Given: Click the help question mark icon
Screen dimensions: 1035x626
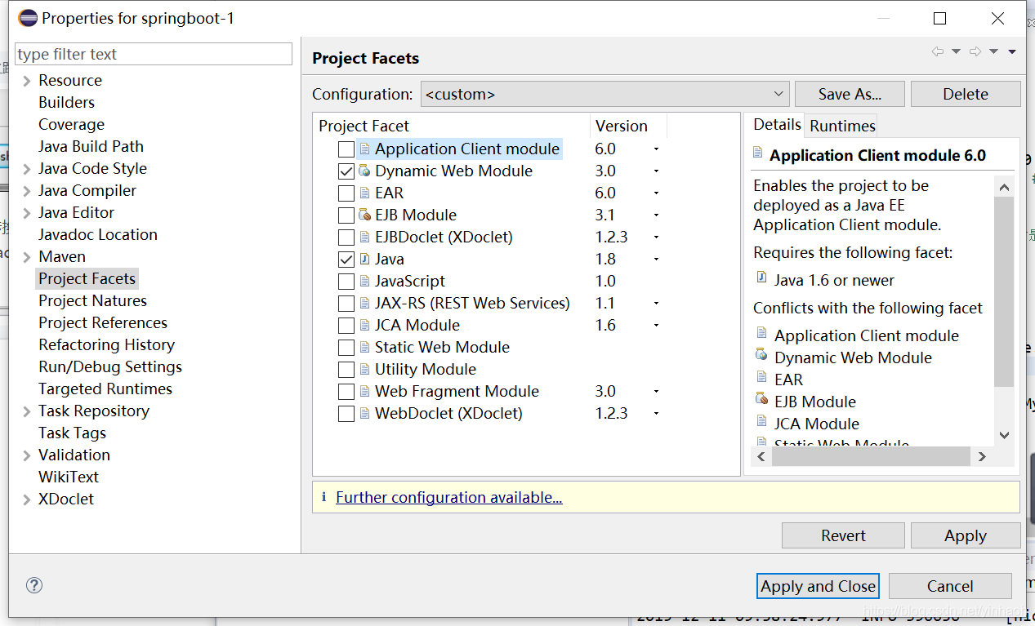Looking at the screenshot, I should (34, 584).
